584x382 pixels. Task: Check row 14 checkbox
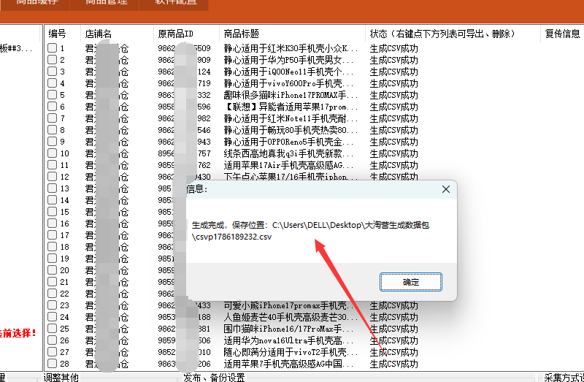tap(52, 199)
